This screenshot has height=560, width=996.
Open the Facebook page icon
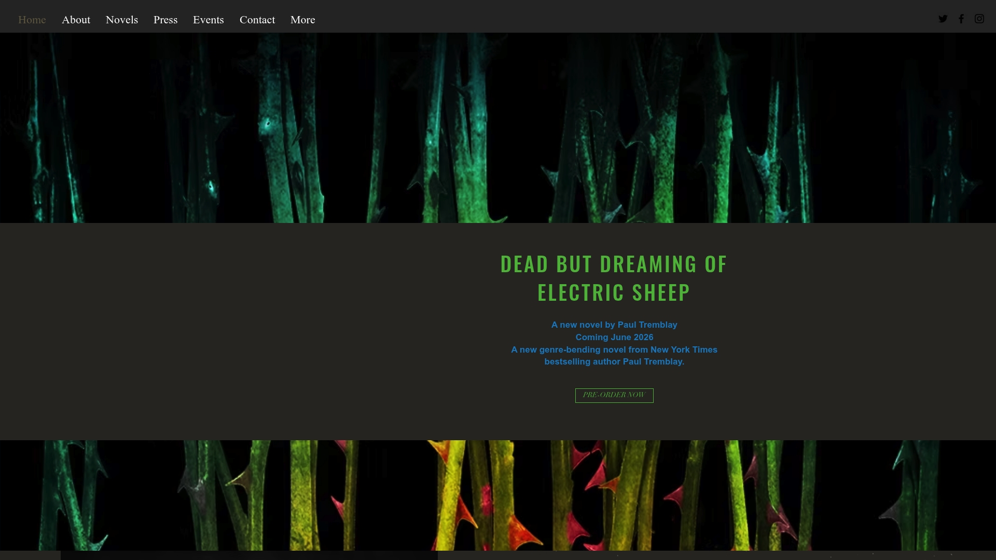click(x=961, y=19)
